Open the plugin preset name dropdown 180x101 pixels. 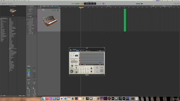click(x=79, y=49)
